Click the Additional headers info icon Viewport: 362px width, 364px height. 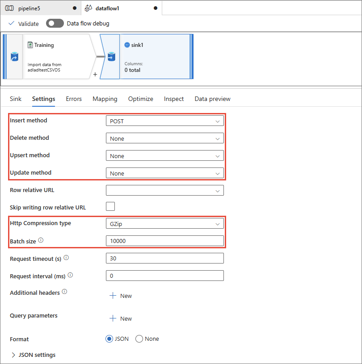[65, 292]
